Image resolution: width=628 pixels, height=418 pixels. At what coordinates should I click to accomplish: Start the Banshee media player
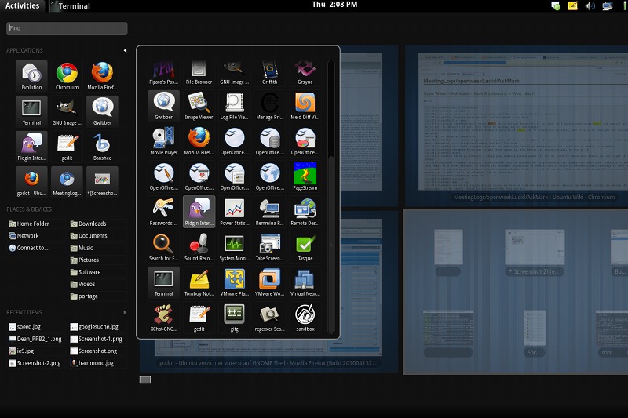click(x=102, y=147)
